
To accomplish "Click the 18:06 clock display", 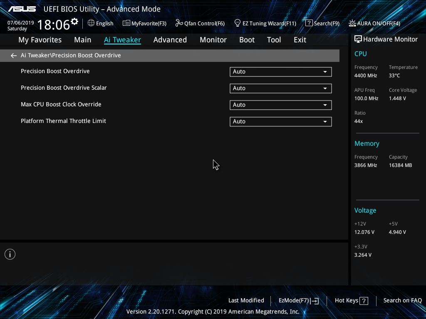I will click(53, 25).
